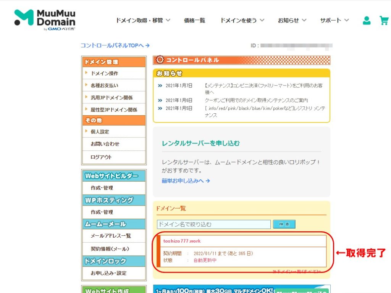Click the gear icon beside コントロールパネル
The height and width of the screenshot is (293, 391).
point(160,60)
